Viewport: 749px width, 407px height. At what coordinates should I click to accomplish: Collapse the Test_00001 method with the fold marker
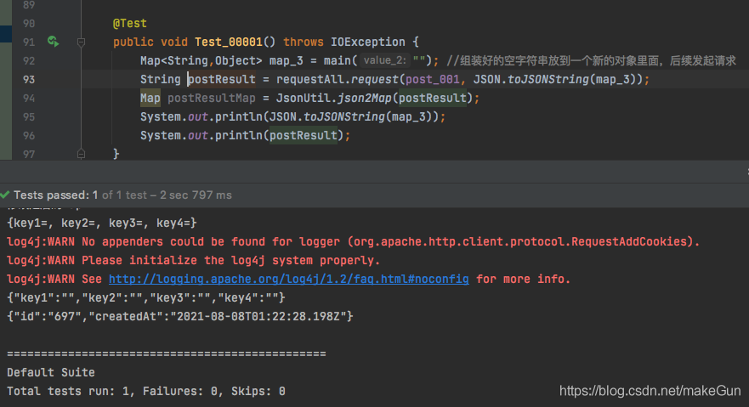pyautogui.click(x=82, y=42)
